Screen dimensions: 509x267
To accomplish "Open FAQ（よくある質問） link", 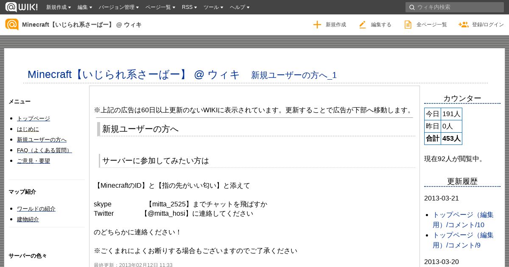I will click(x=45, y=150).
